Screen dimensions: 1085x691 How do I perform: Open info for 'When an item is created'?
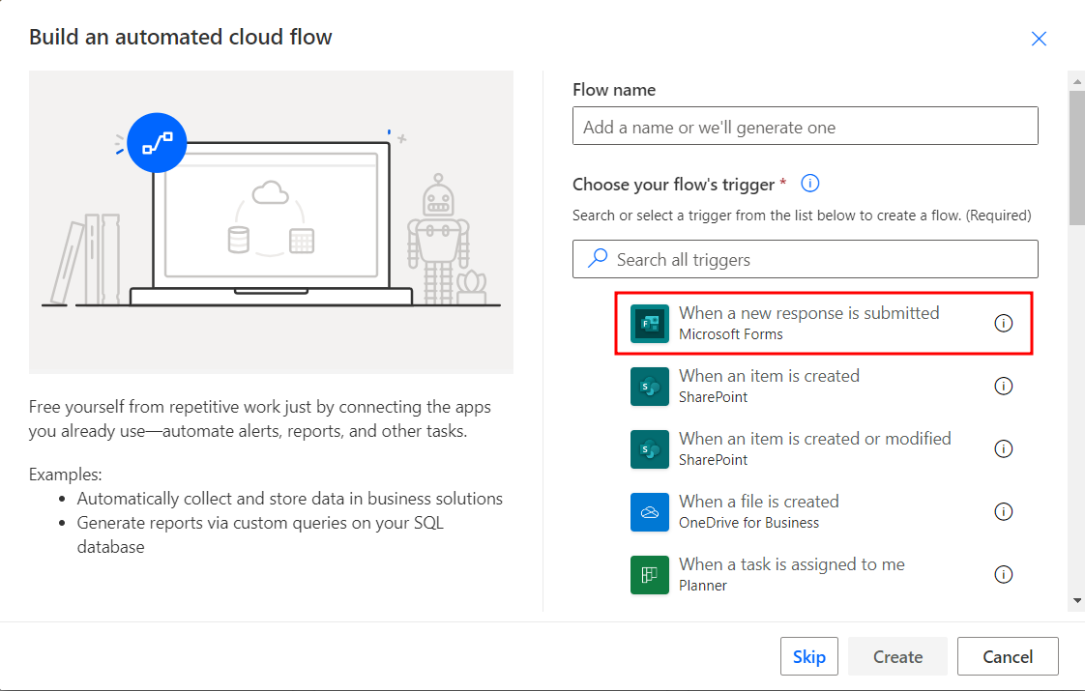pyautogui.click(x=1004, y=386)
